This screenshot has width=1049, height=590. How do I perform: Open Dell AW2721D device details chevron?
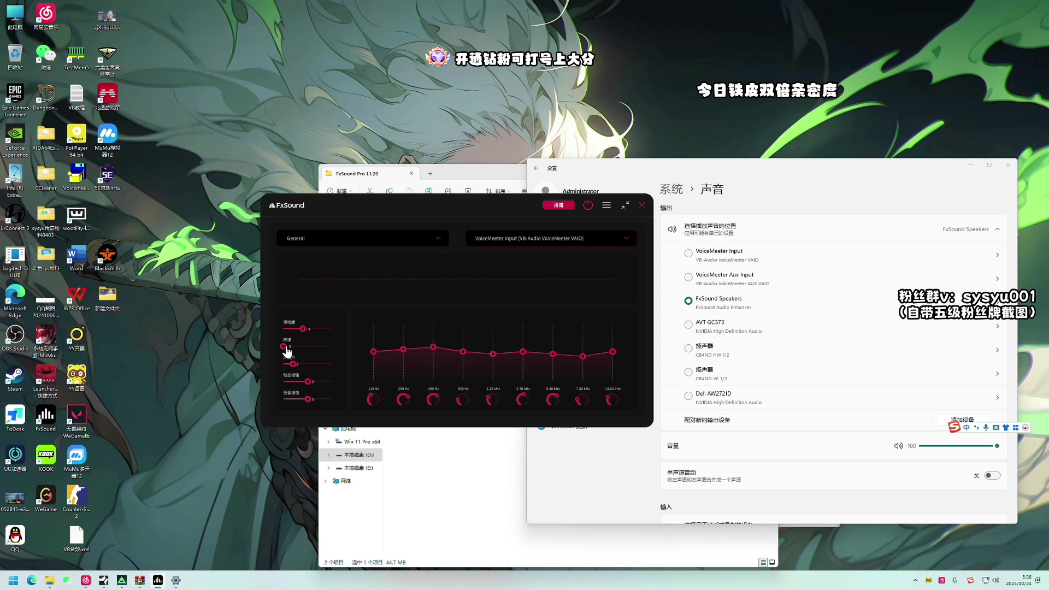point(997,398)
